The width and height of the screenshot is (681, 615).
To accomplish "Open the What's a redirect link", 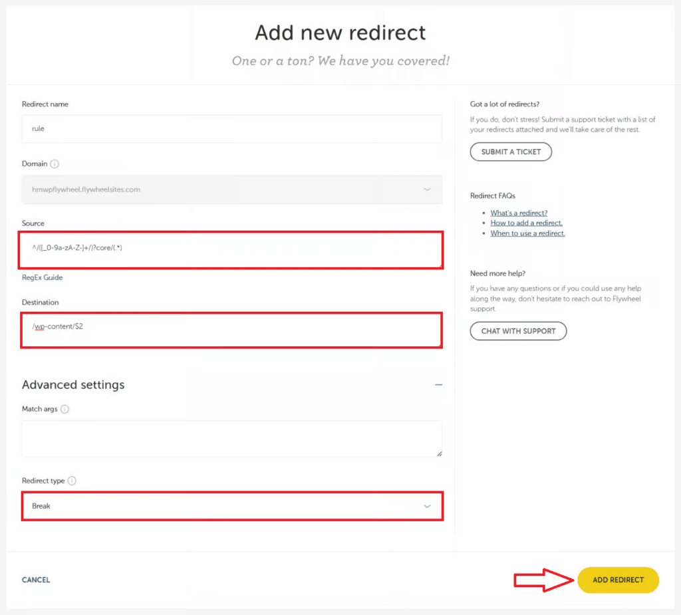I will pos(519,213).
